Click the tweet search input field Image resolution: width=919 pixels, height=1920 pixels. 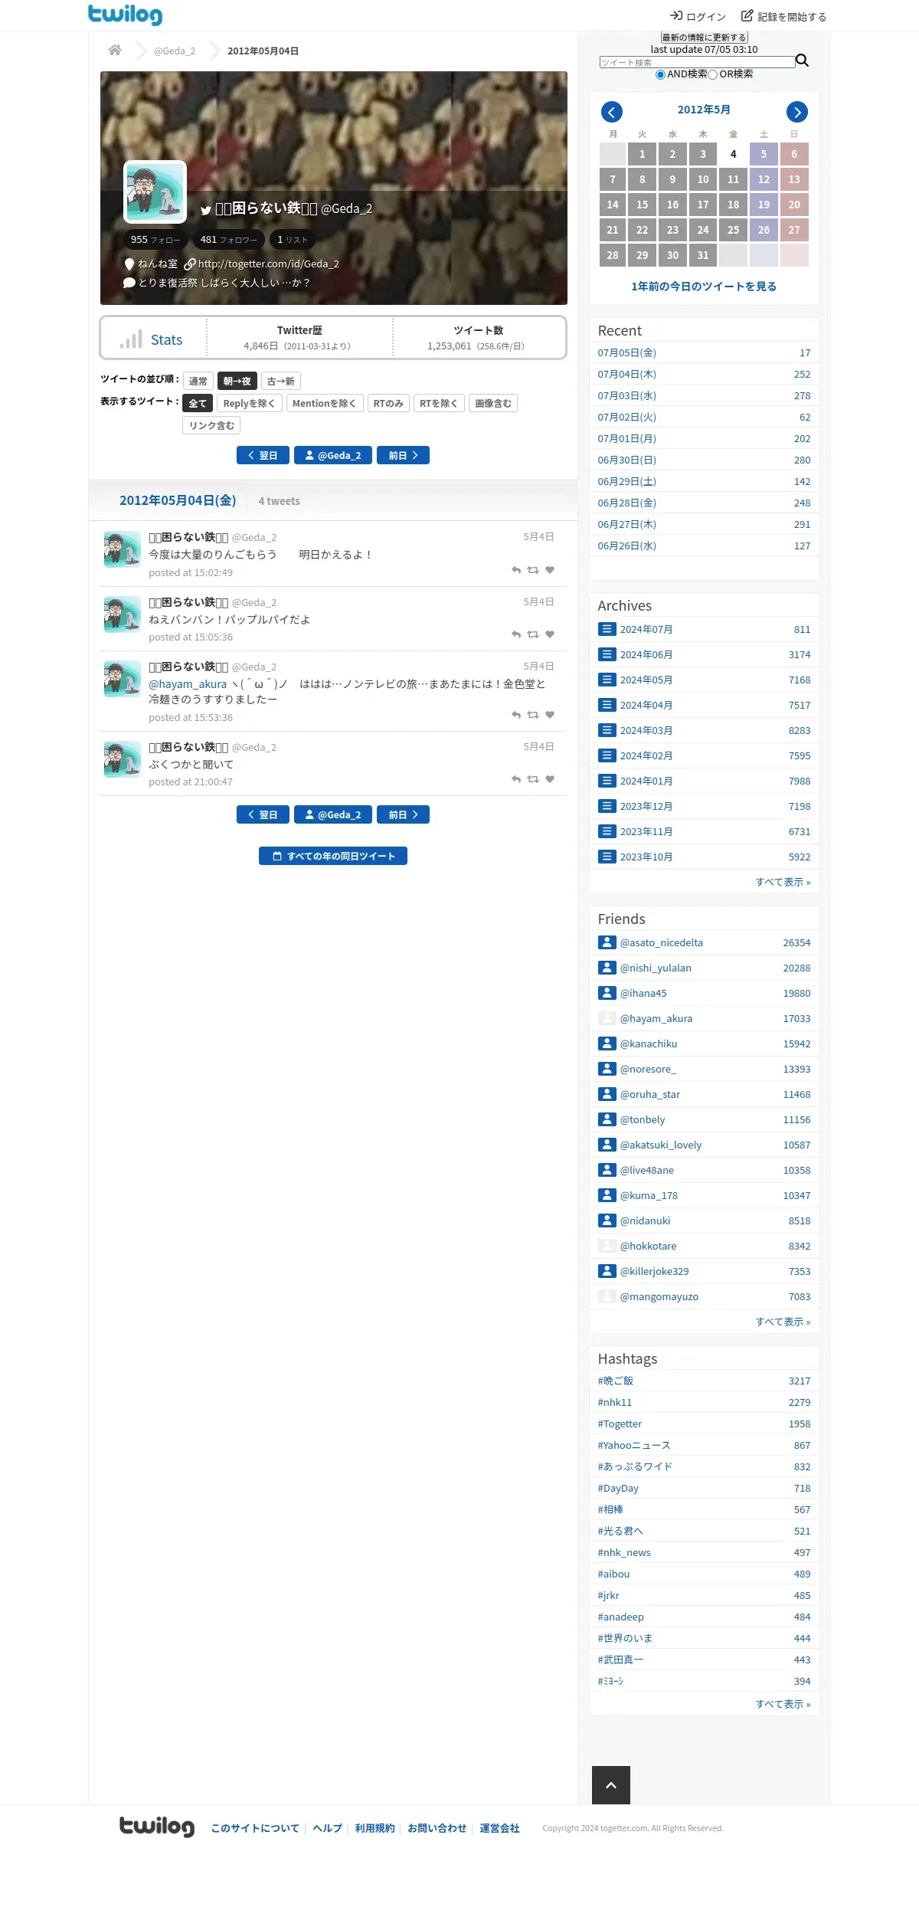click(x=697, y=62)
